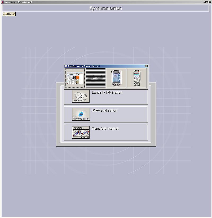Choose the PDA pocket PC device icon

point(116,78)
